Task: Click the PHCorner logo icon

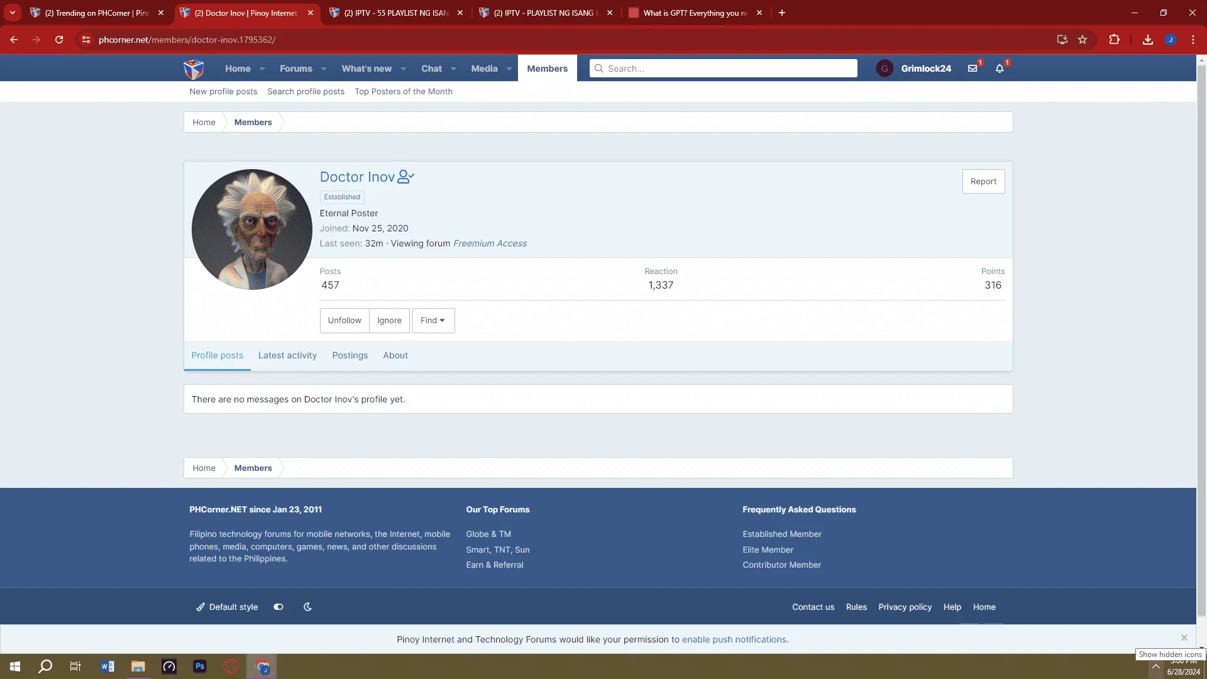Action: coord(194,69)
